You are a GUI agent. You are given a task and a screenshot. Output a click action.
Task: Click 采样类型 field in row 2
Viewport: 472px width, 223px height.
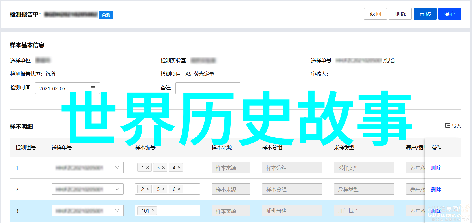[x=364, y=189]
